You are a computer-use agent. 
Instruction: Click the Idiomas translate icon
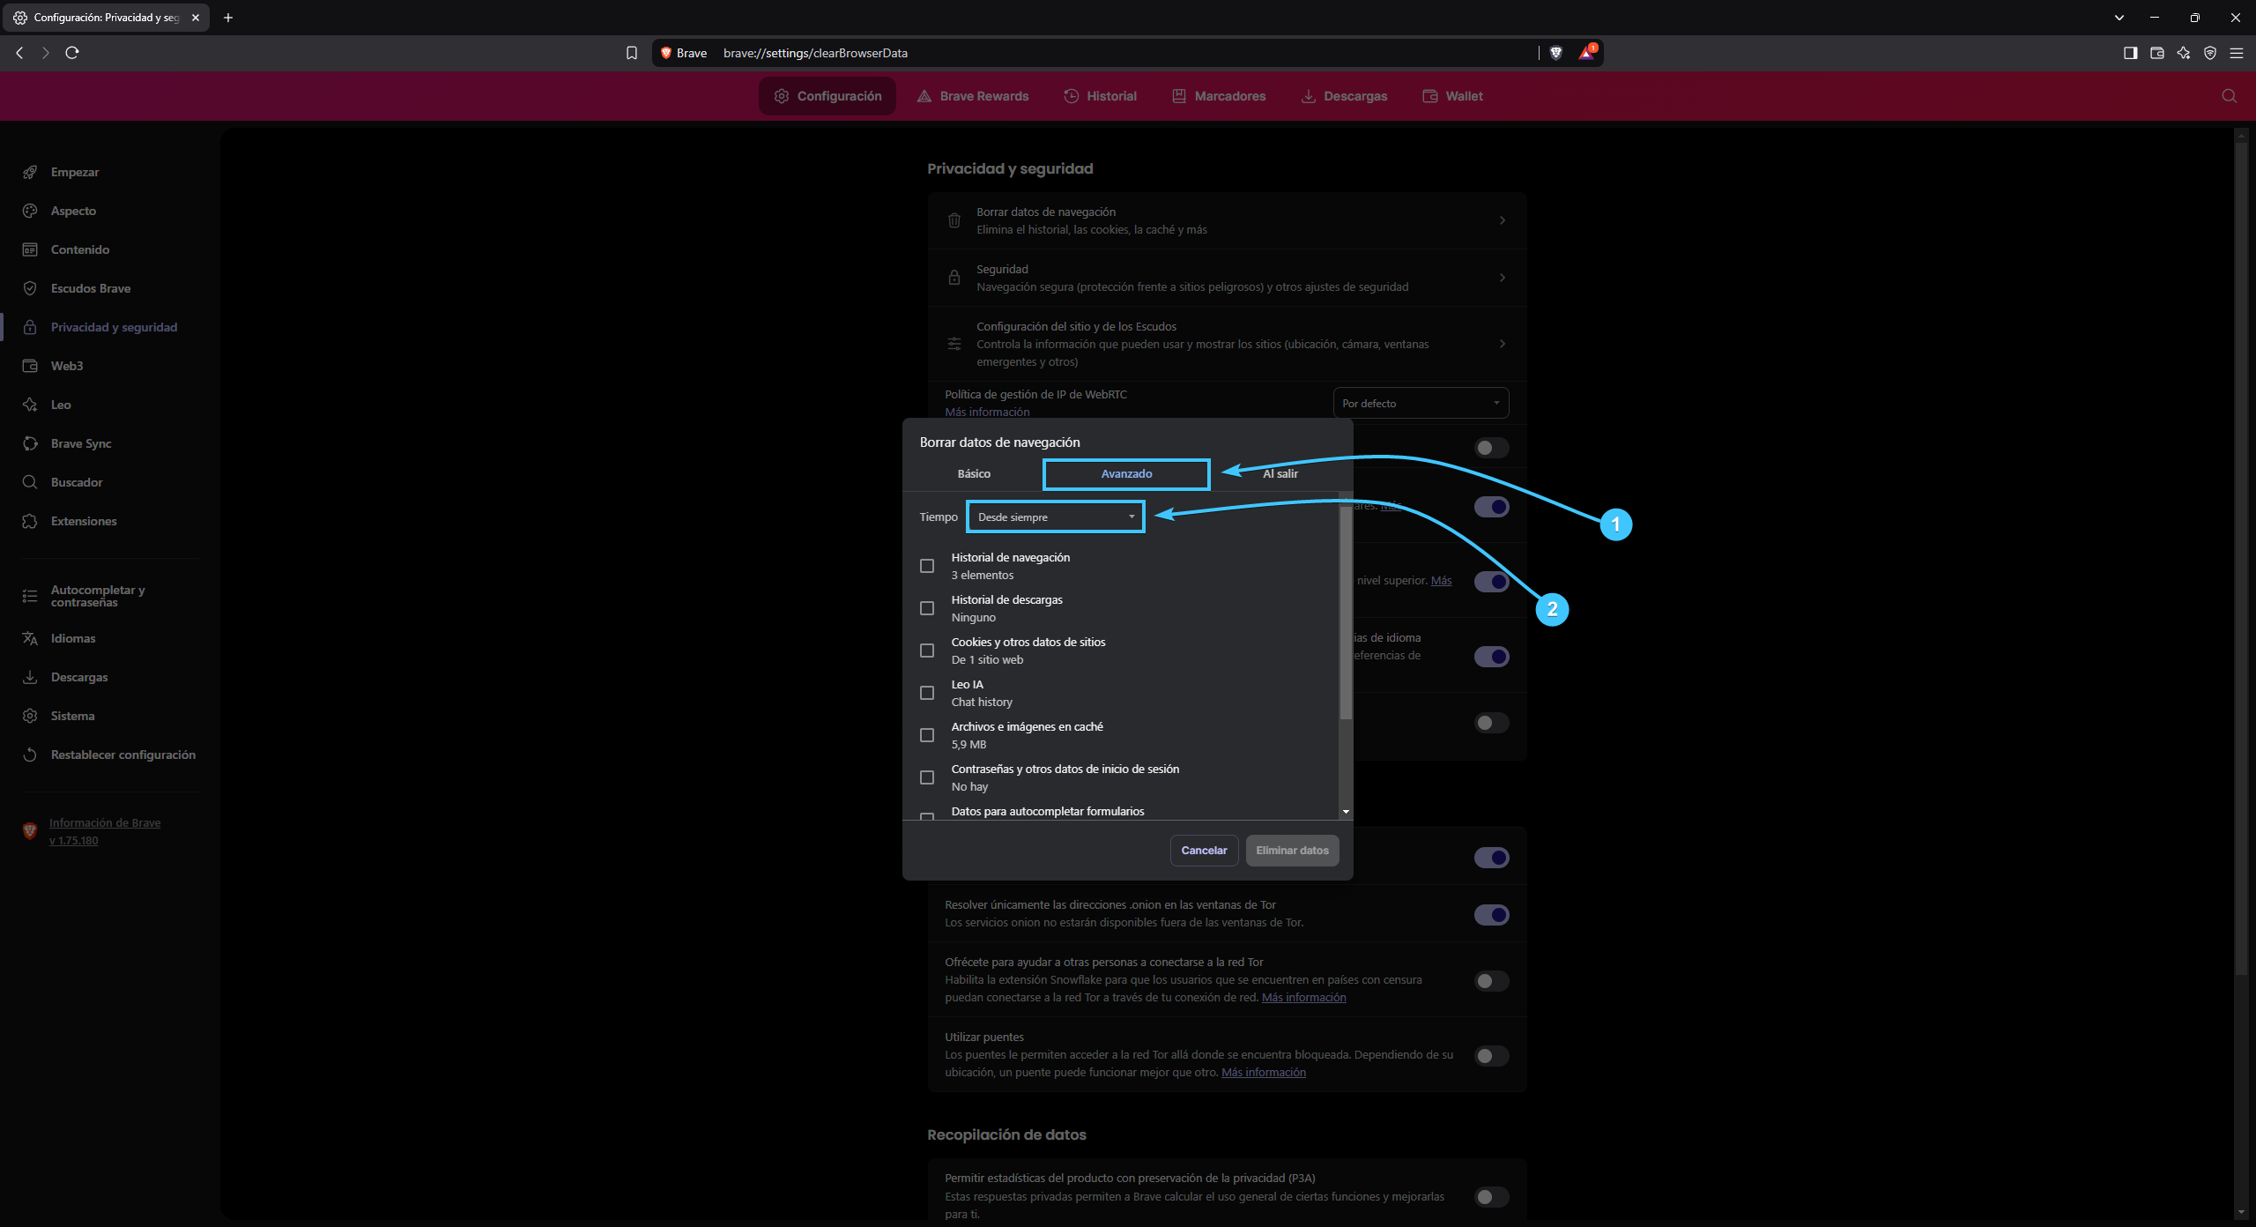click(x=30, y=638)
